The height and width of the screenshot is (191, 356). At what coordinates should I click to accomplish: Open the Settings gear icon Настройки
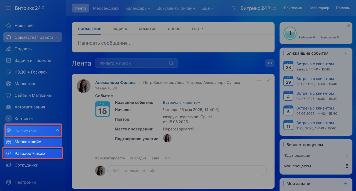click(9, 182)
